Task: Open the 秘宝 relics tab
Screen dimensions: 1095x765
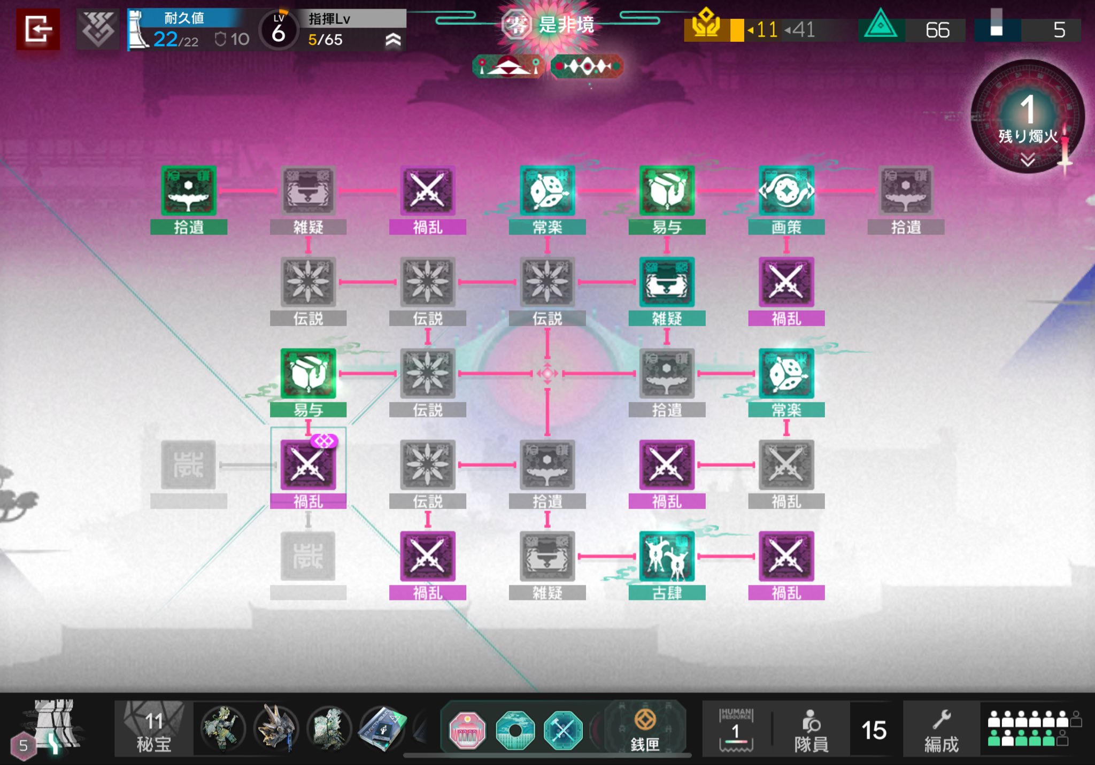Action: 153,730
